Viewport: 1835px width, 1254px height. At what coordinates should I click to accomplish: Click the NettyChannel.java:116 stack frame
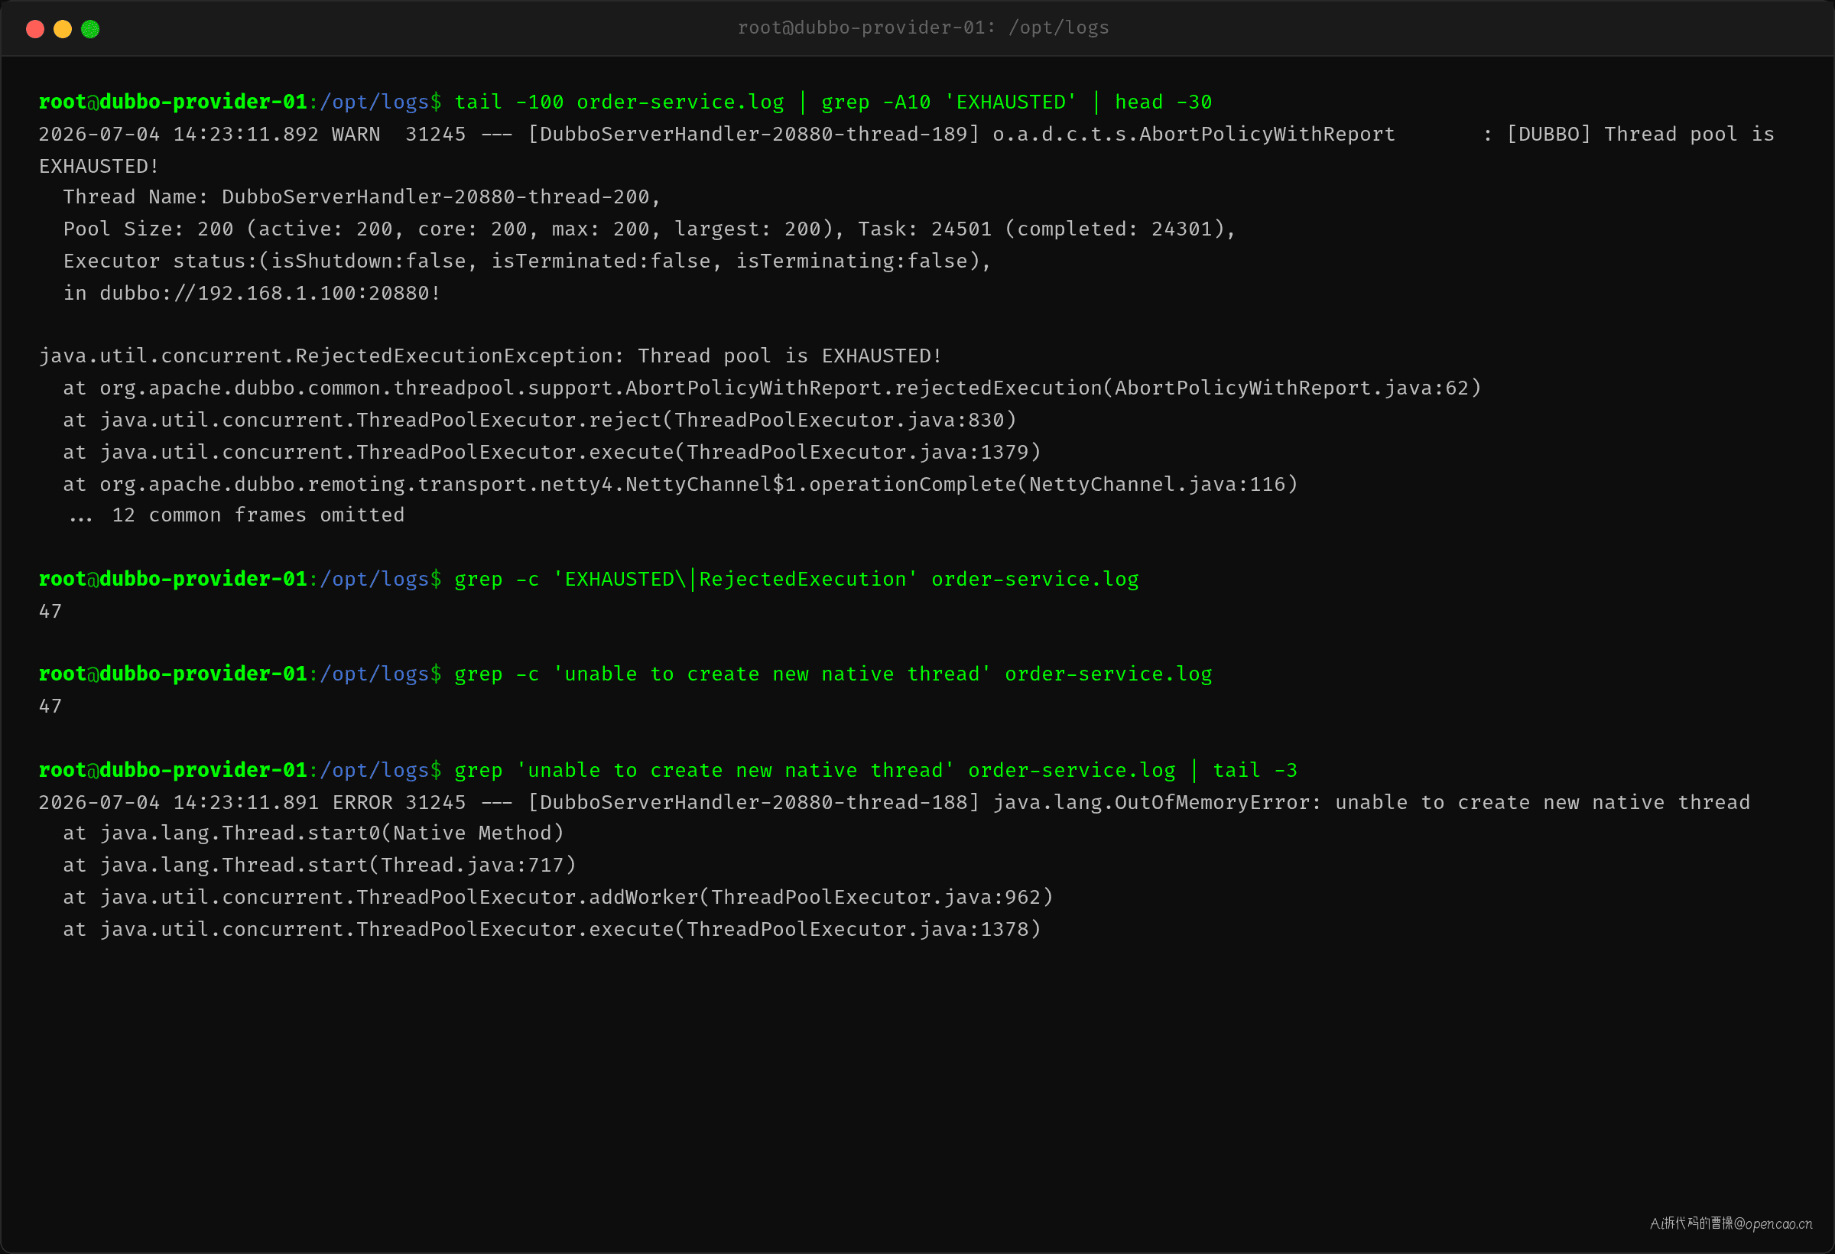[x=680, y=485]
